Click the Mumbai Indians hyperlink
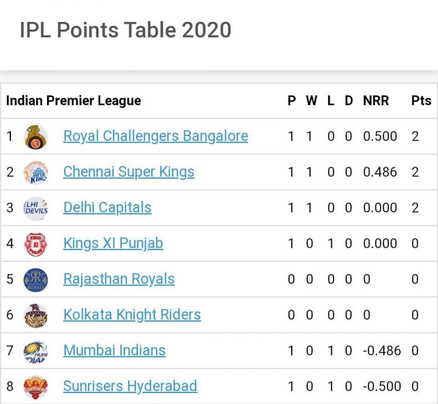The width and height of the screenshot is (438, 404). tap(114, 350)
